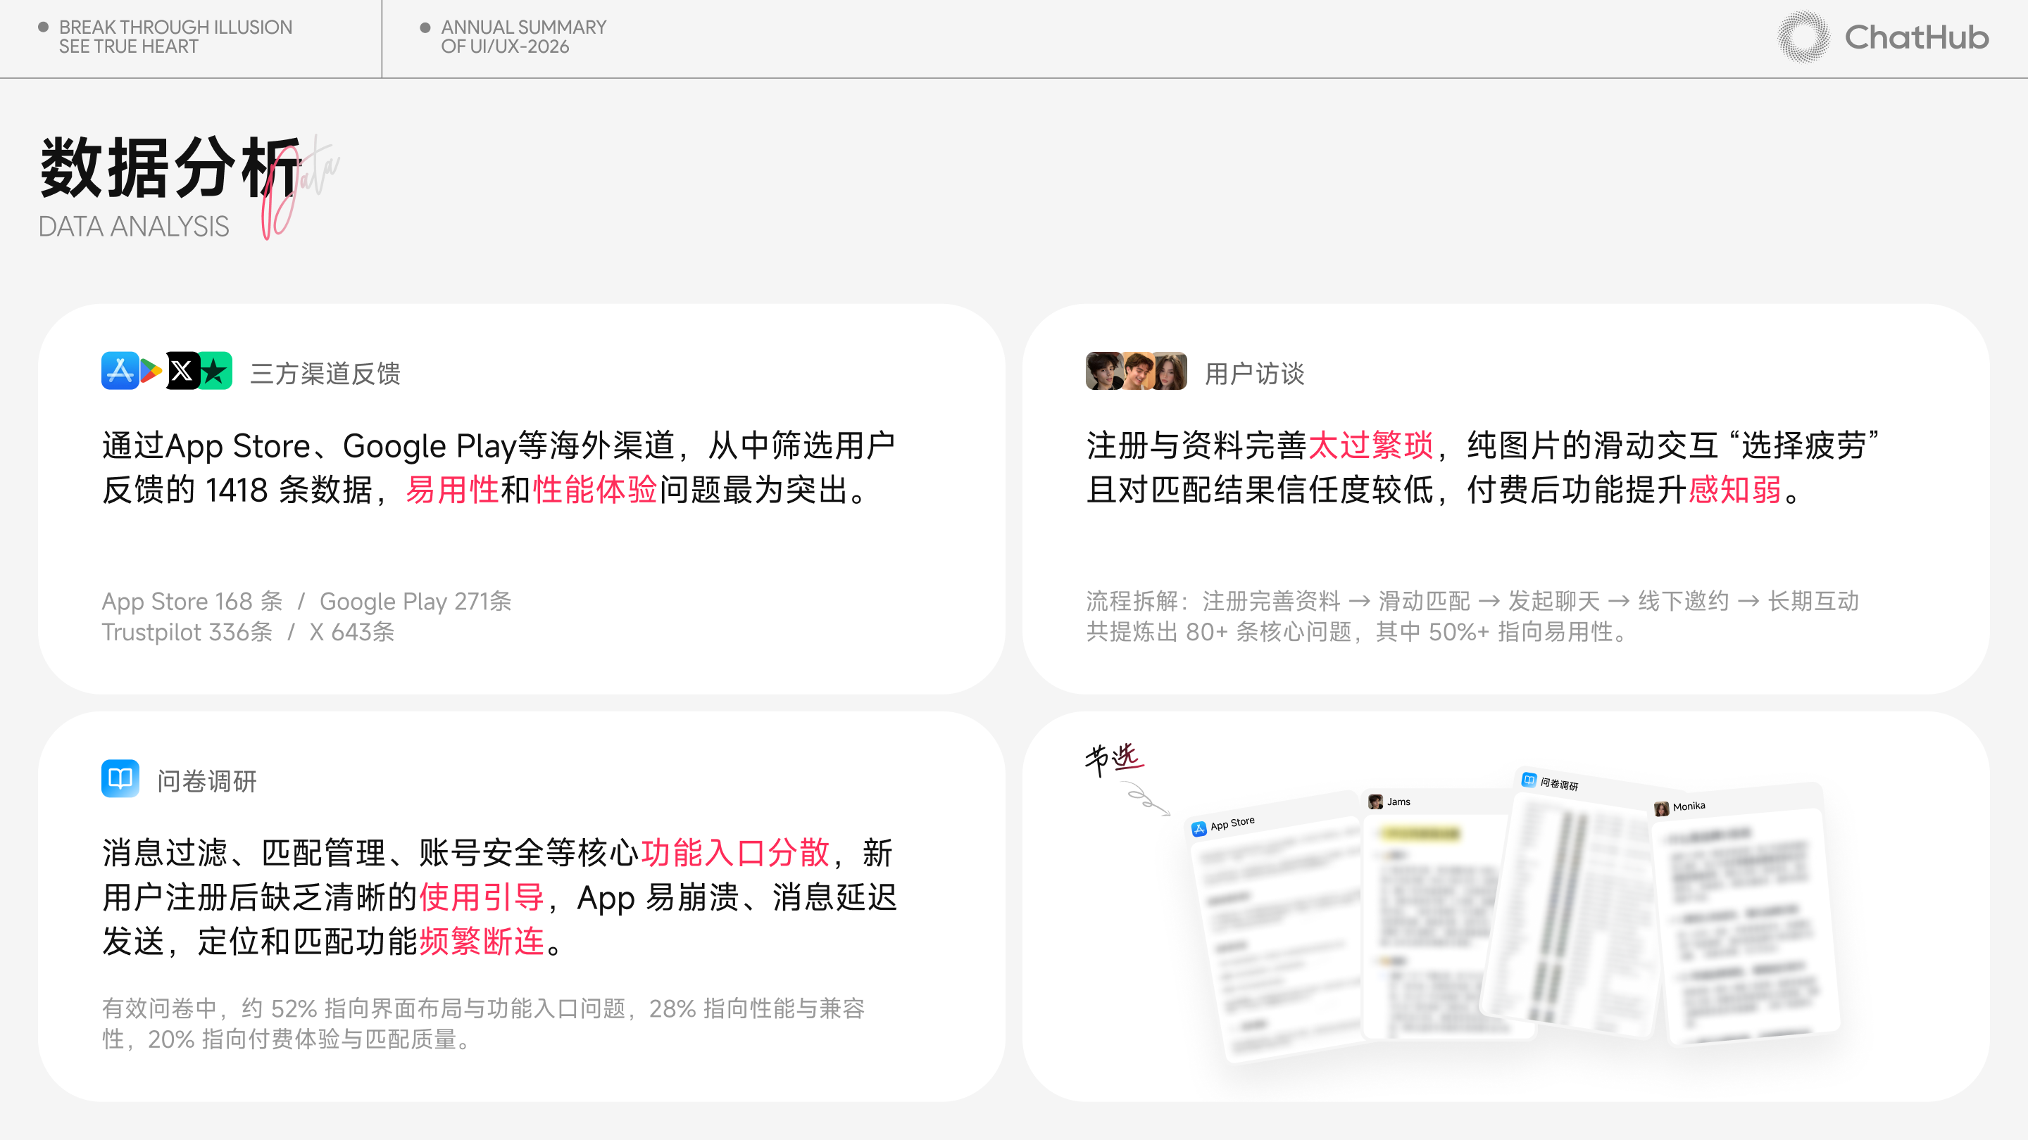Select the red highlighted 使用引导 phrase
This screenshot has width=2028, height=1140.
click(482, 897)
